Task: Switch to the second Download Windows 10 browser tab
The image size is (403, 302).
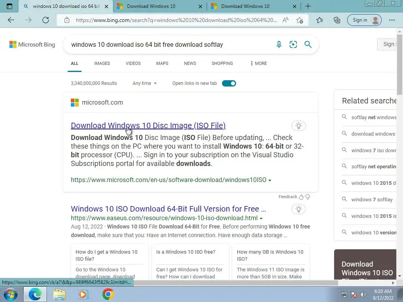Action: (159, 6)
